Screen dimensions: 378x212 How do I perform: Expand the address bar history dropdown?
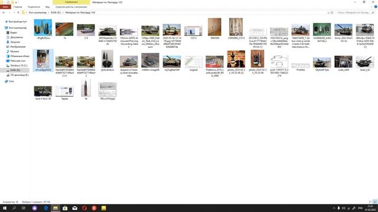pyautogui.click(x=328, y=12)
